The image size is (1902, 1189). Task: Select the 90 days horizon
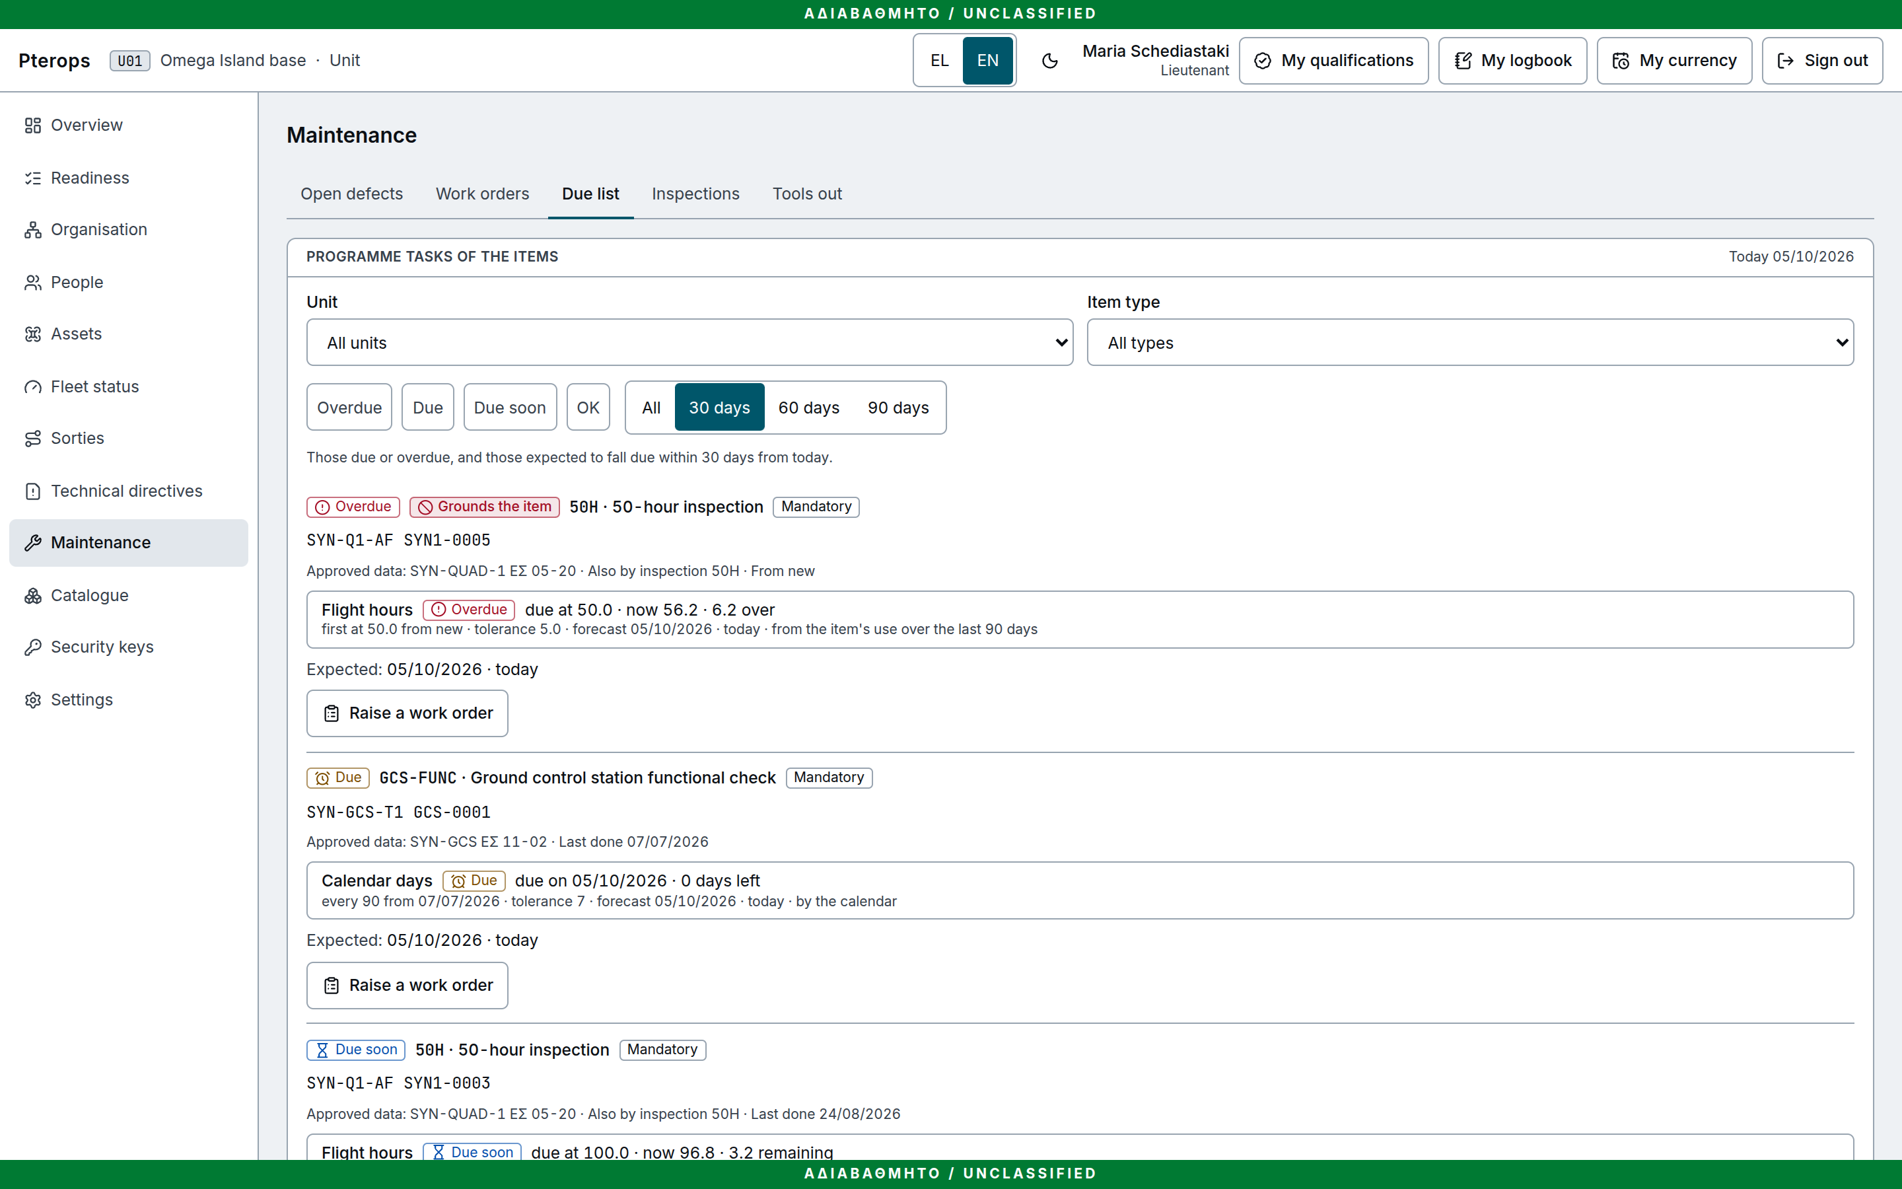click(x=898, y=408)
